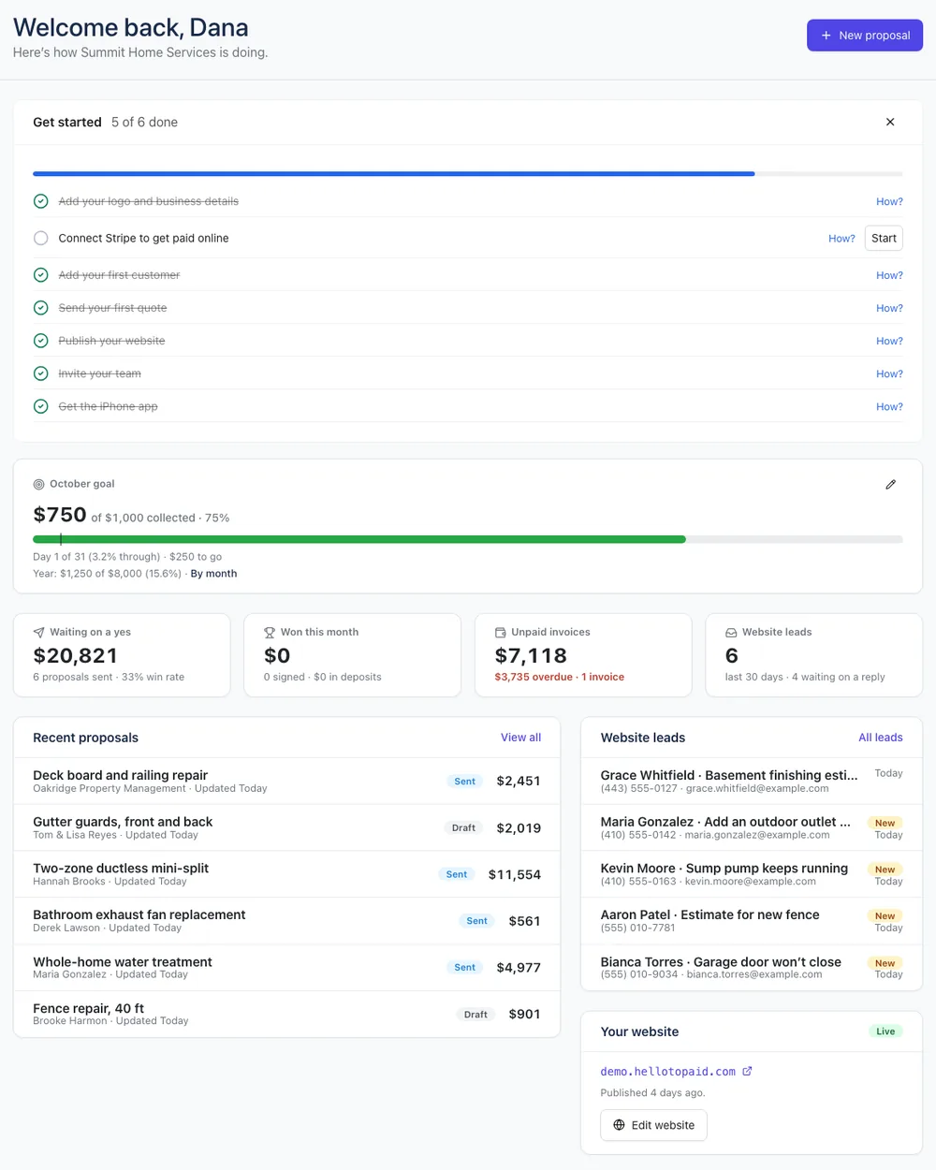
Task: Click the New proposal button
Action: point(865,36)
